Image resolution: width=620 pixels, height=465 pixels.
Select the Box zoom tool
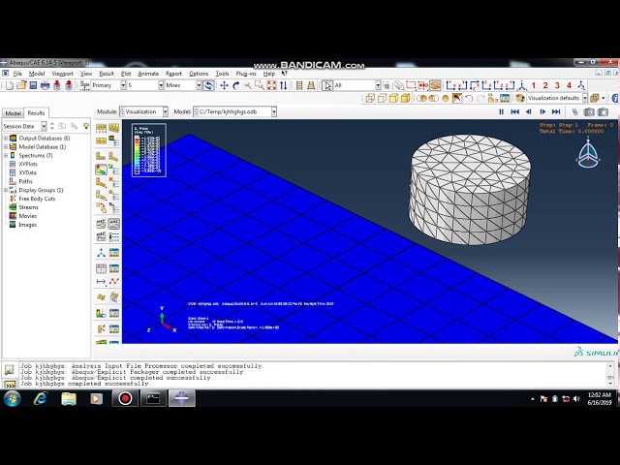tap(260, 85)
